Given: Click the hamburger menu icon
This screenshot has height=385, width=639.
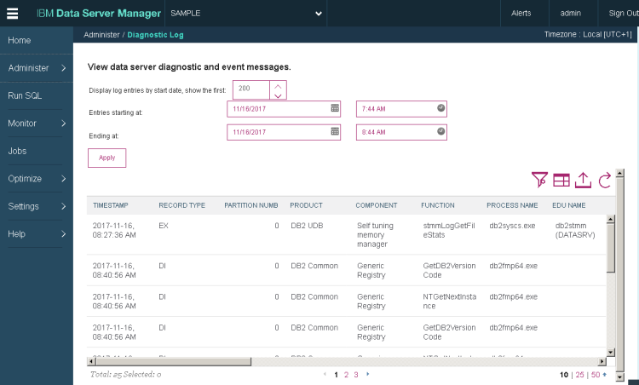Looking at the screenshot, I should coord(12,14).
